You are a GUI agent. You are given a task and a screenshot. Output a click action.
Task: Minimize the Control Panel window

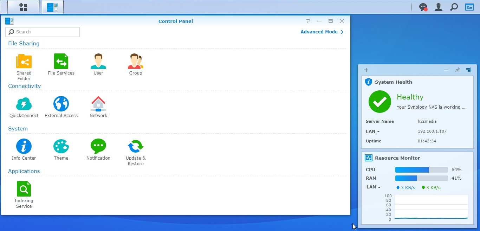pos(319,21)
